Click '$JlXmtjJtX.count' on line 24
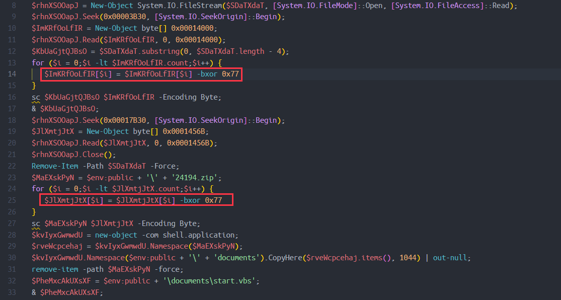Screen dimensions: 561x300 [145, 189]
